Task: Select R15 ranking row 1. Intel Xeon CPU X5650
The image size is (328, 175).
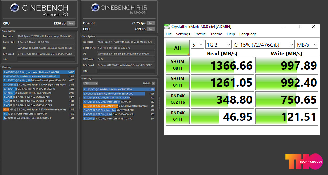Action: 119,89
